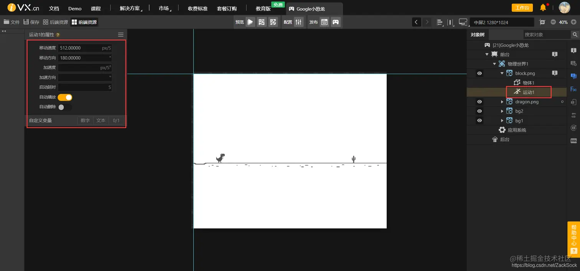This screenshot has width=580, height=271.
Task: Select 运动1 in object tree
Action: [528, 92]
